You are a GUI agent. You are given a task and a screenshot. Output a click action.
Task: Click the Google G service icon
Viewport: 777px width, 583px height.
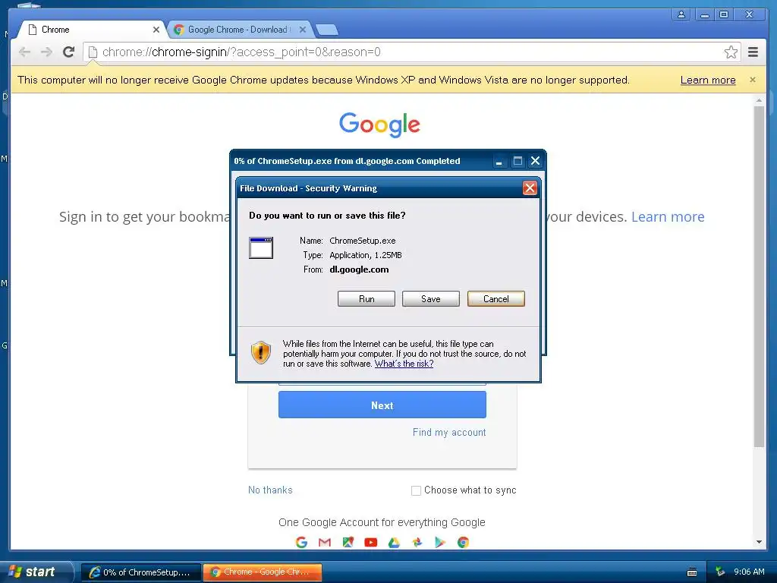301,542
